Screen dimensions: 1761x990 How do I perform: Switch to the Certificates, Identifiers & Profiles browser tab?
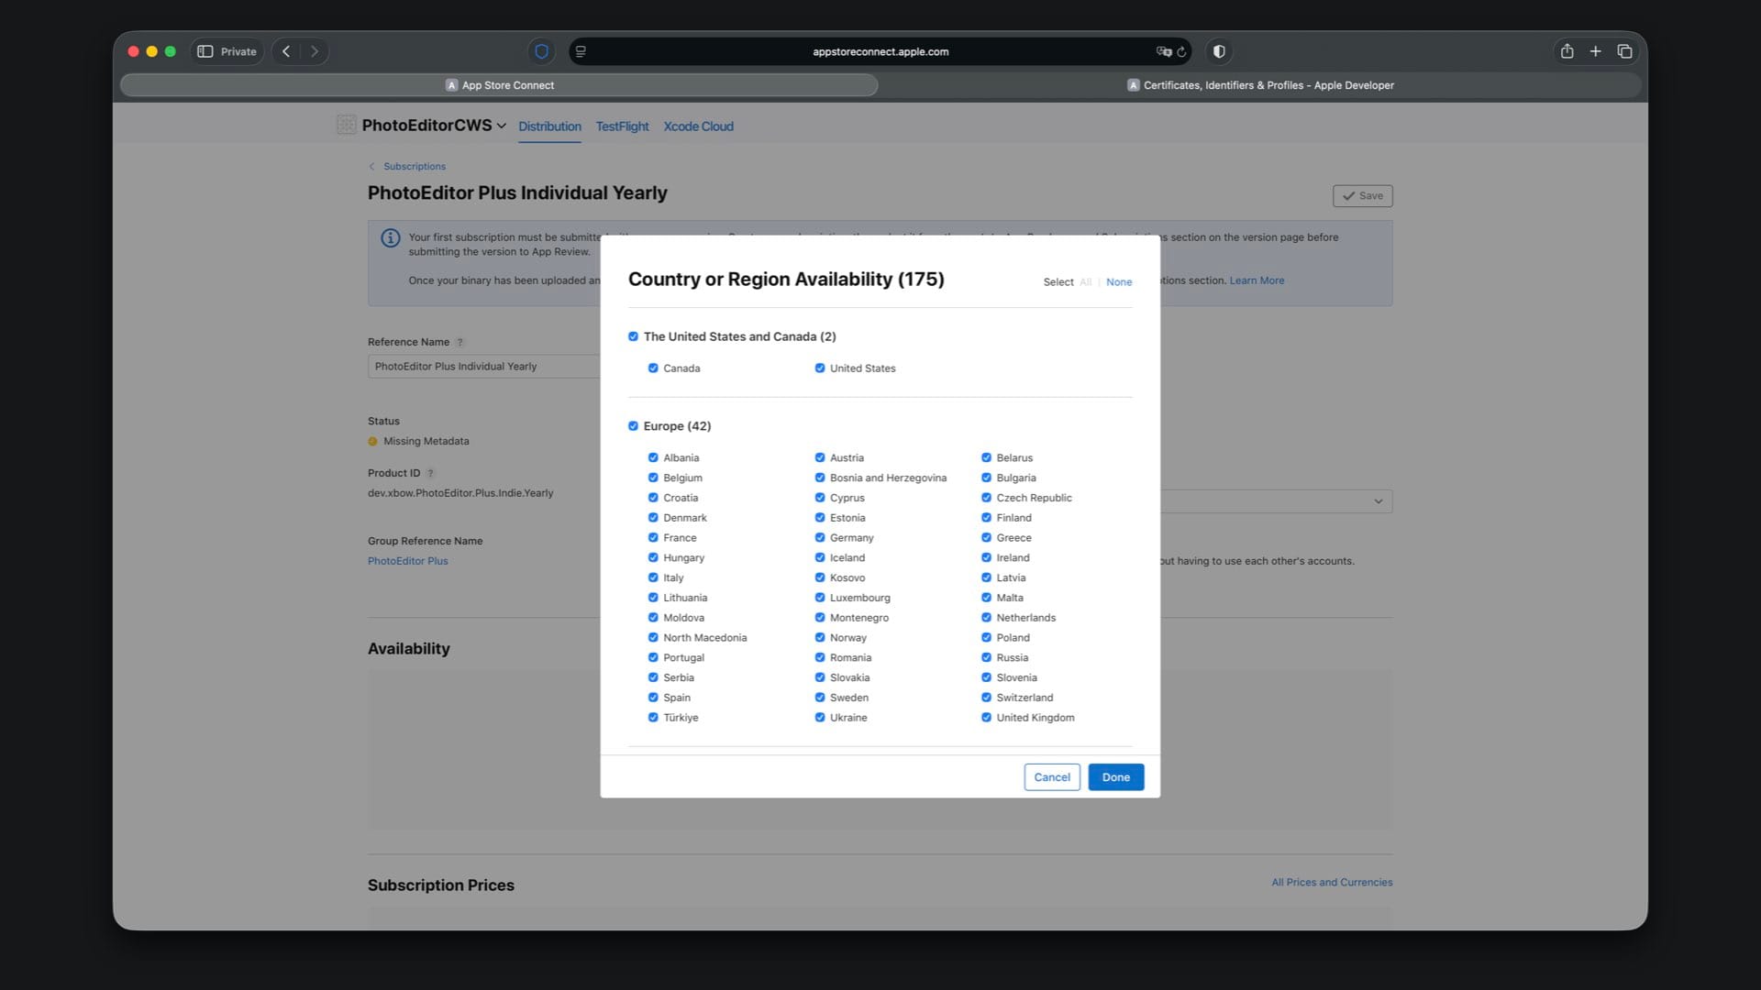pyautogui.click(x=1260, y=85)
